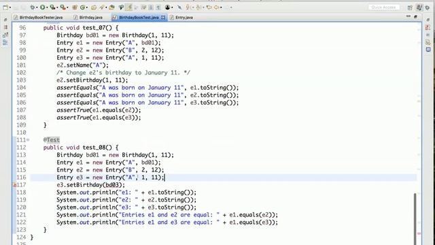Image resolution: width=435 pixels, height=245 pixels.
Task: Expand the Search dropdown arrow
Action: click(x=106, y=7)
